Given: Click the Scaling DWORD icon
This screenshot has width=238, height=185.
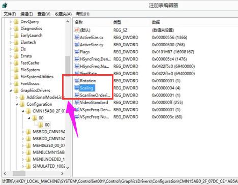Looking at the screenshot, I should pos(77,88).
